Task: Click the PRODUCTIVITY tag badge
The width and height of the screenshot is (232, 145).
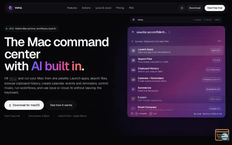Action: click(212, 79)
